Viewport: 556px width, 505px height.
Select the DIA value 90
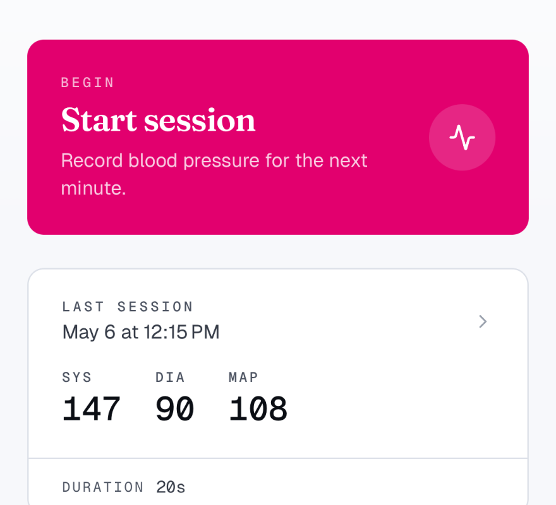(x=175, y=409)
